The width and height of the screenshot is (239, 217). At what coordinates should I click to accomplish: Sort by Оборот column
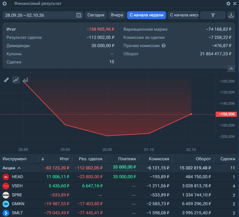click(203, 159)
